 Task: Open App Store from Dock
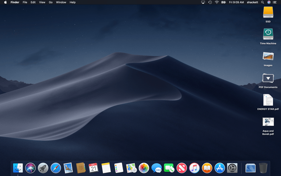220,168
